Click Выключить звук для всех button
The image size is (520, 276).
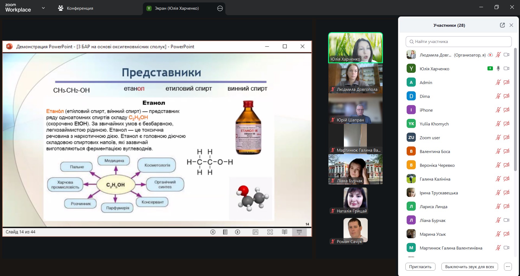pos(469,267)
